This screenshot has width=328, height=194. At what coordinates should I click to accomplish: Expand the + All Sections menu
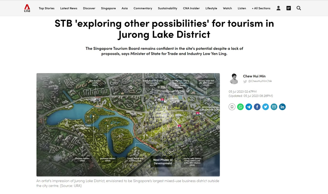(261, 8)
